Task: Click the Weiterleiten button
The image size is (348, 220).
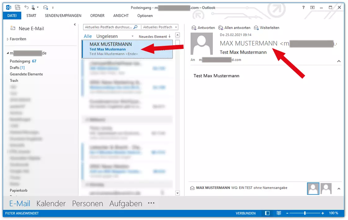Action: [x=267, y=28]
